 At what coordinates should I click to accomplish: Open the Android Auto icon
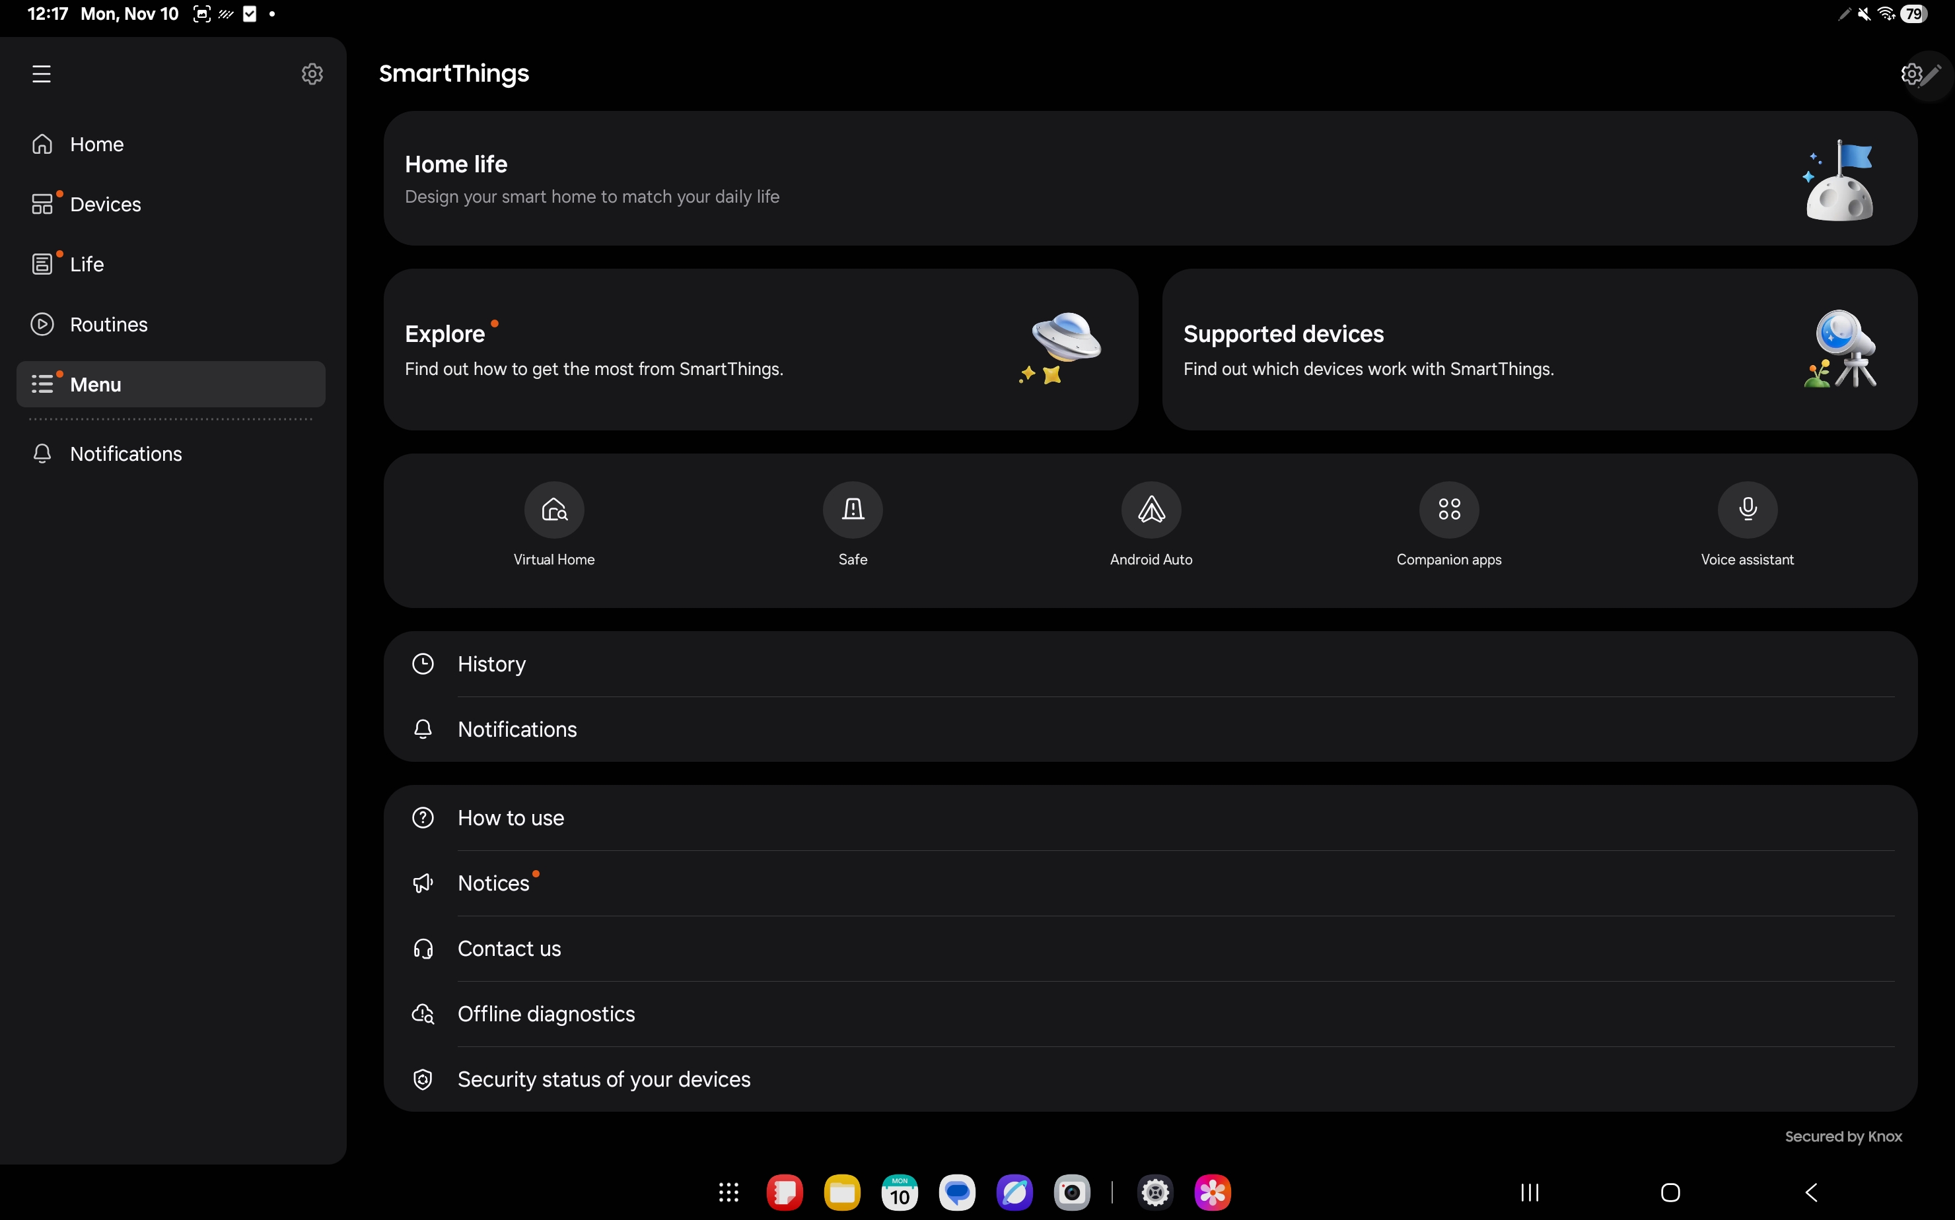tap(1151, 509)
